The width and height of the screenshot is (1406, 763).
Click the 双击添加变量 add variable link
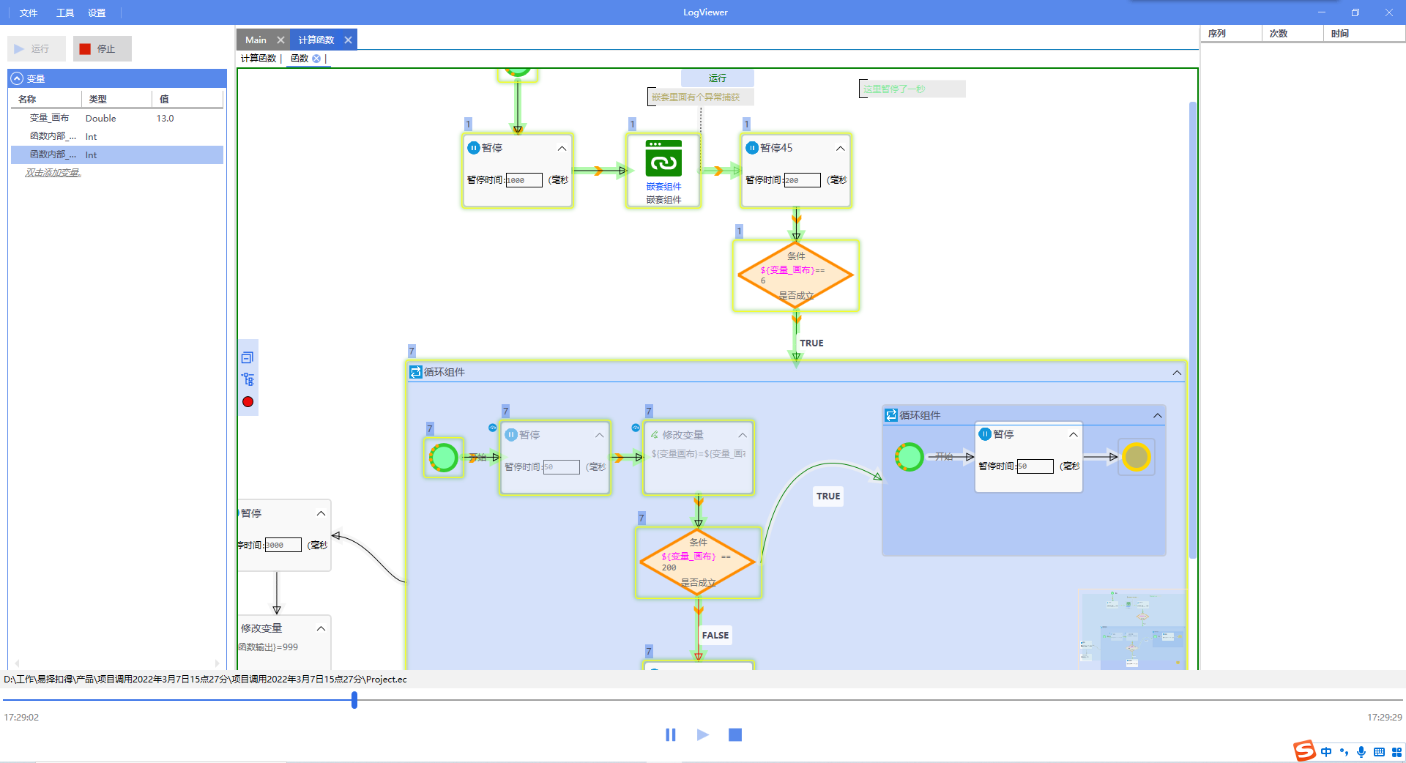click(53, 173)
